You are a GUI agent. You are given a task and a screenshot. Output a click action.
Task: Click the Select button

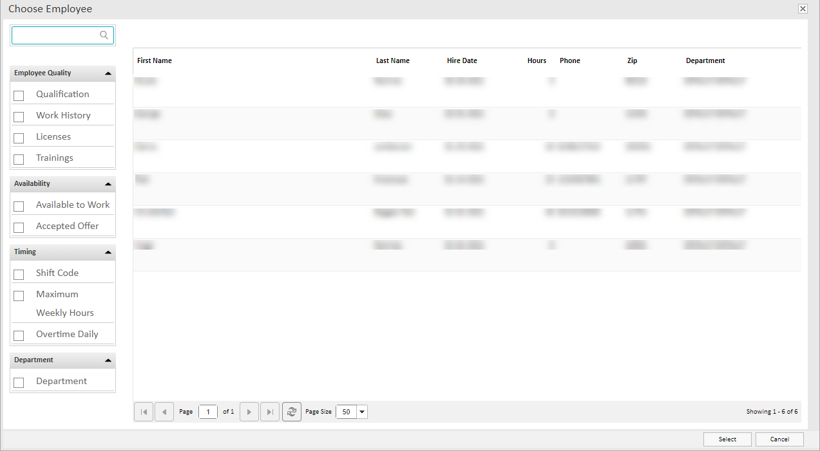click(x=727, y=439)
